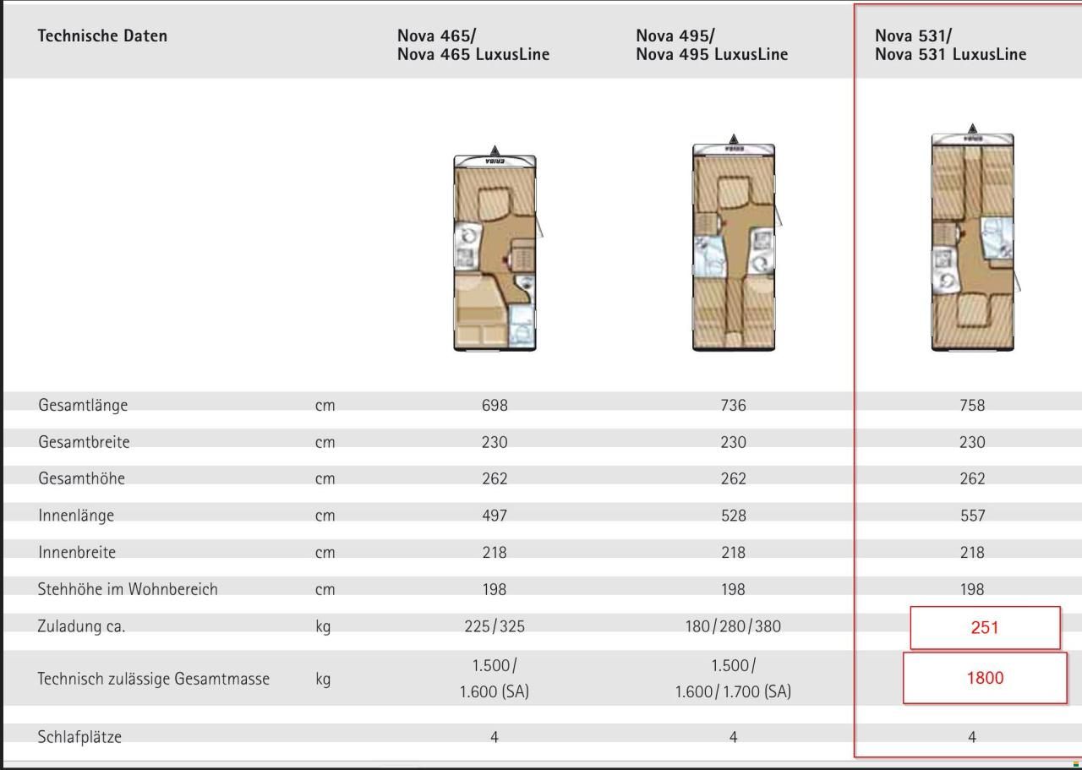Click the Gesamtbreite value 230 for Nova 495

[733, 442]
